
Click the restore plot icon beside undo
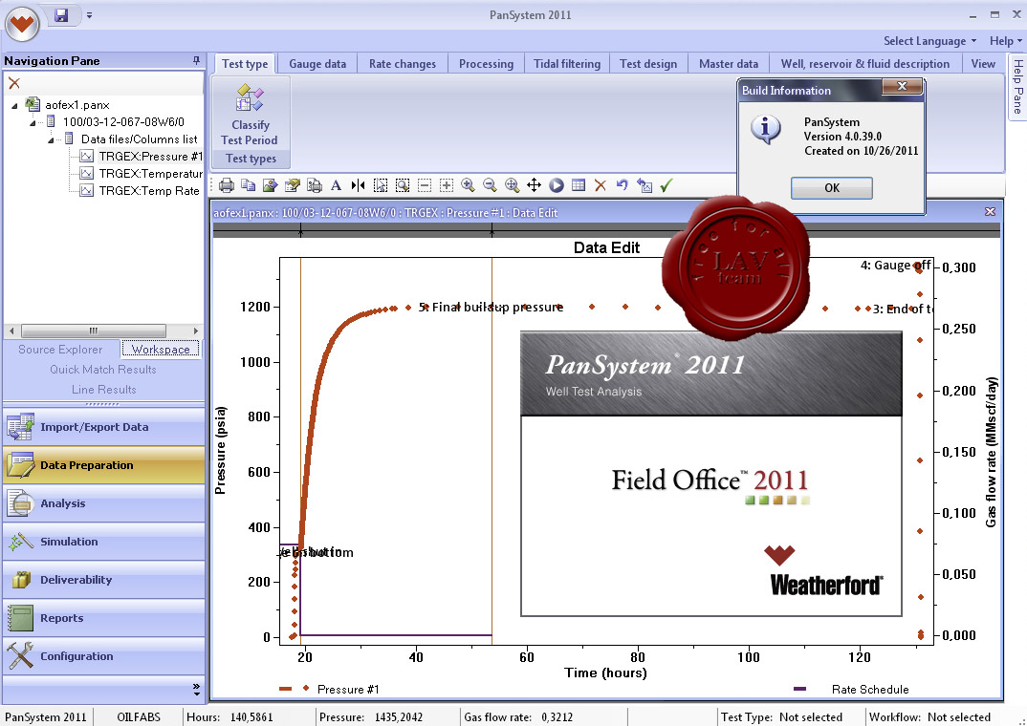(645, 185)
